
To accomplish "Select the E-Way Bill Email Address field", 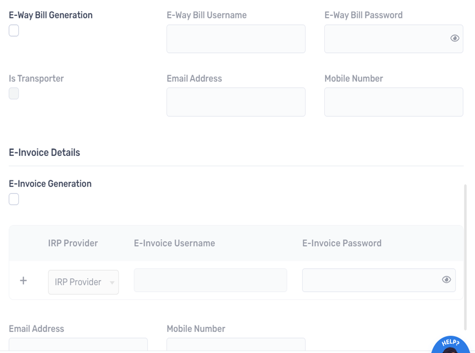I will click(236, 102).
